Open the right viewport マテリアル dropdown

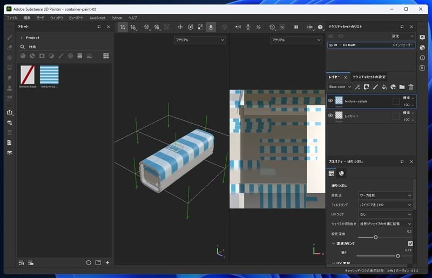tap(296, 40)
